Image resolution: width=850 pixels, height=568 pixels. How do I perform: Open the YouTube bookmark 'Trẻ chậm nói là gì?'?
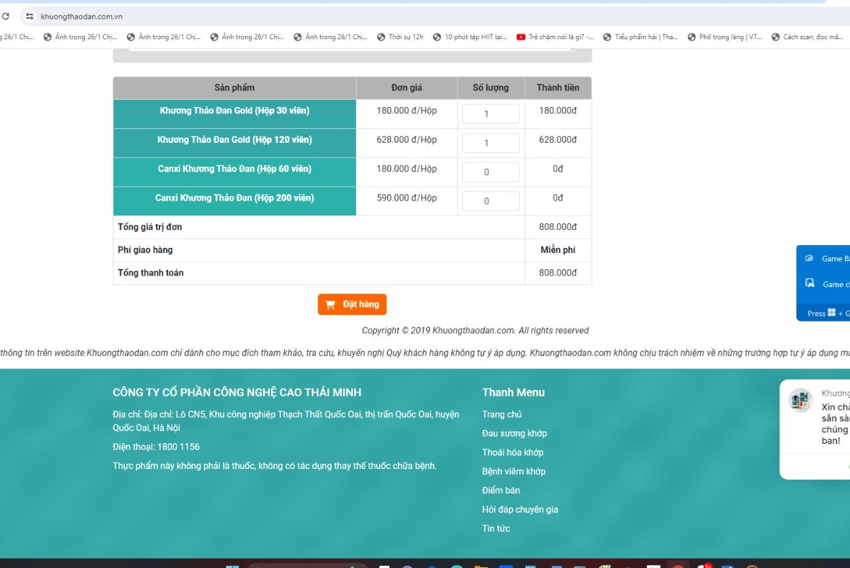tap(555, 37)
